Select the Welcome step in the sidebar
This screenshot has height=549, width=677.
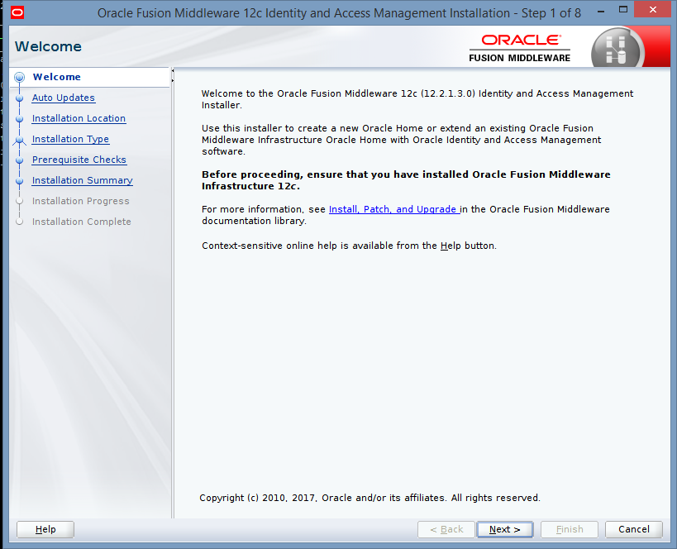56,77
